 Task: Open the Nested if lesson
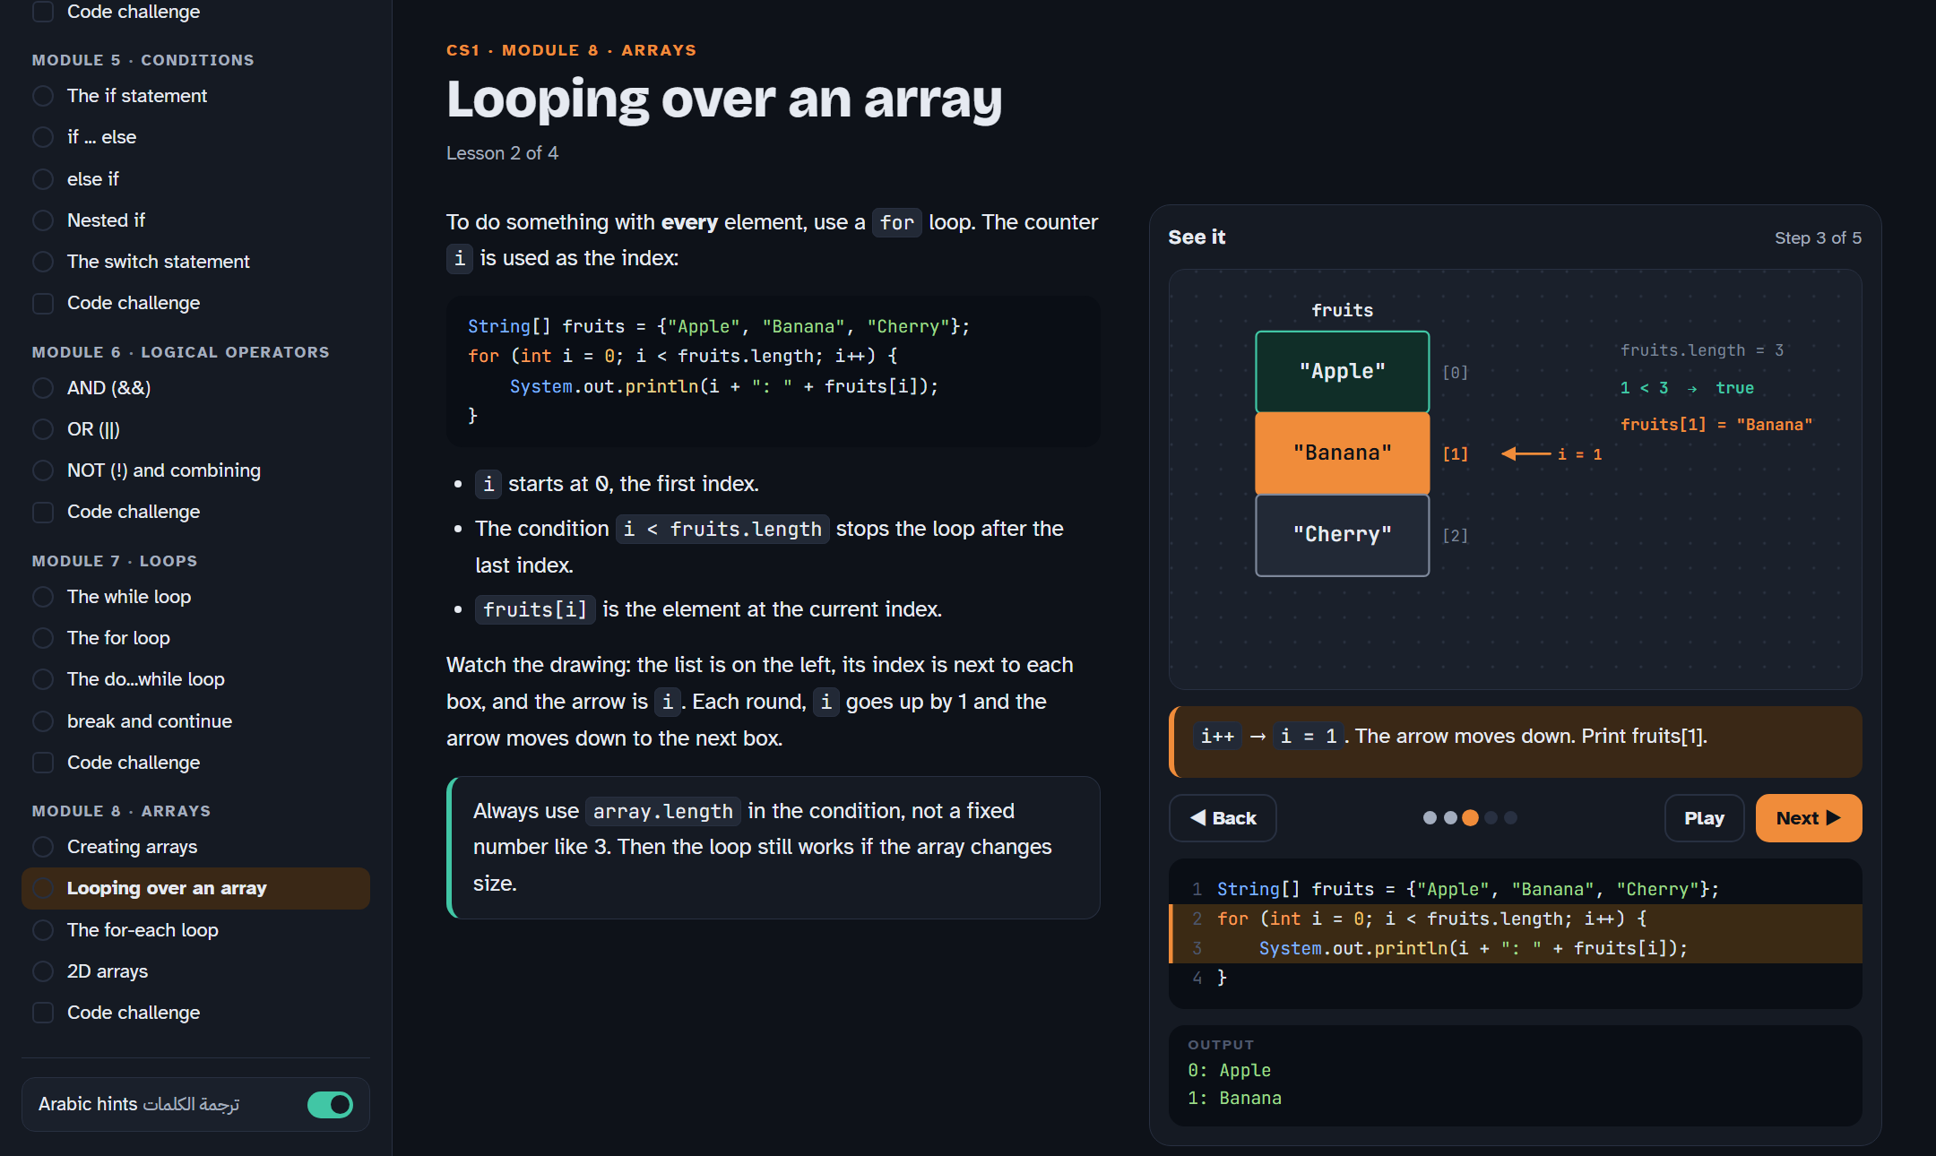click(195, 220)
